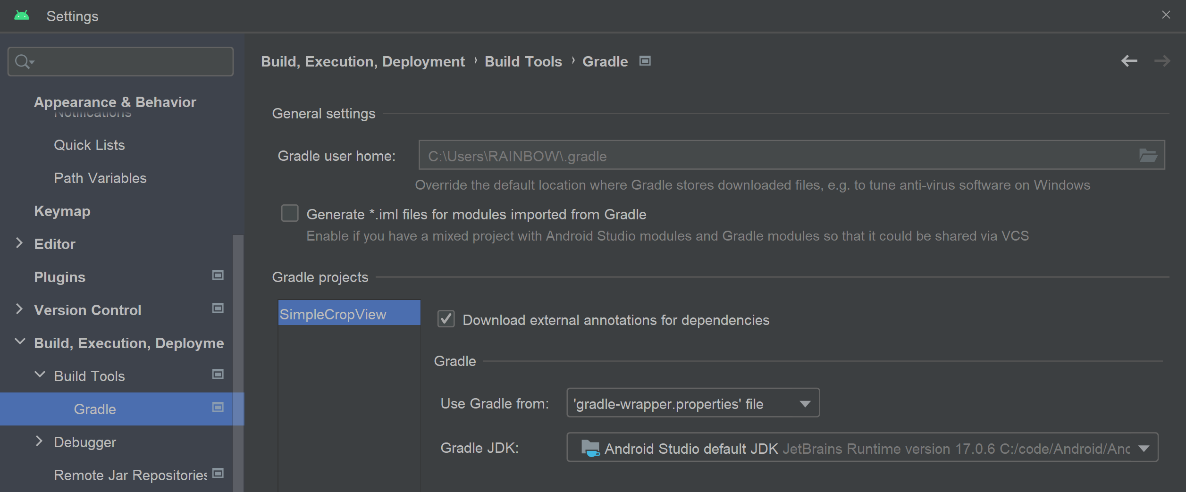The width and height of the screenshot is (1186, 492).
Task: Select the SimpleCropView Gradle project
Action: point(349,313)
